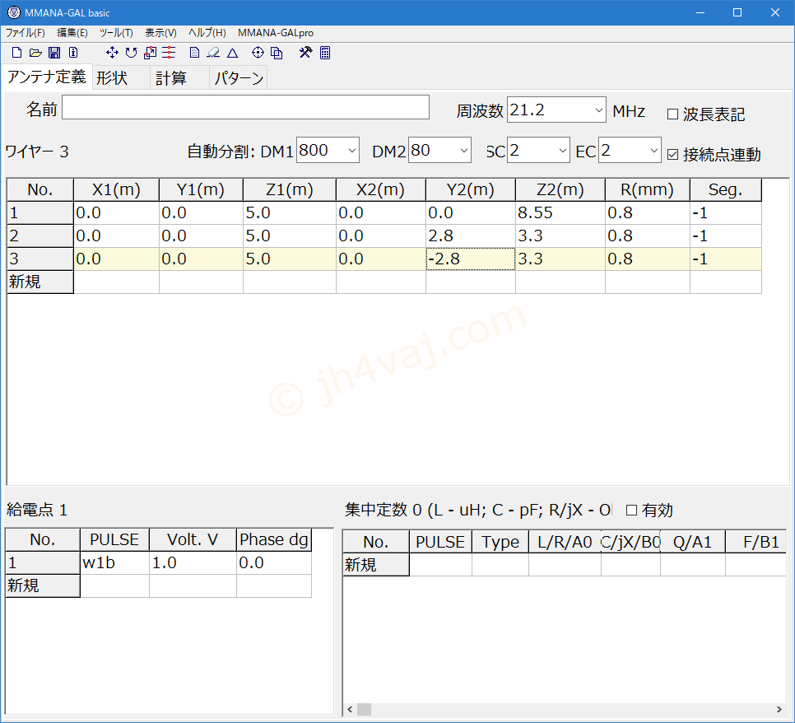Click the 名前 name input field
The image size is (795, 723).
pyautogui.click(x=245, y=108)
